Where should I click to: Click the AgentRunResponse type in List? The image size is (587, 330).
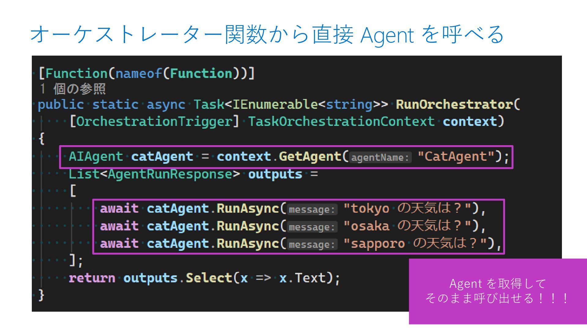[170, 174]
